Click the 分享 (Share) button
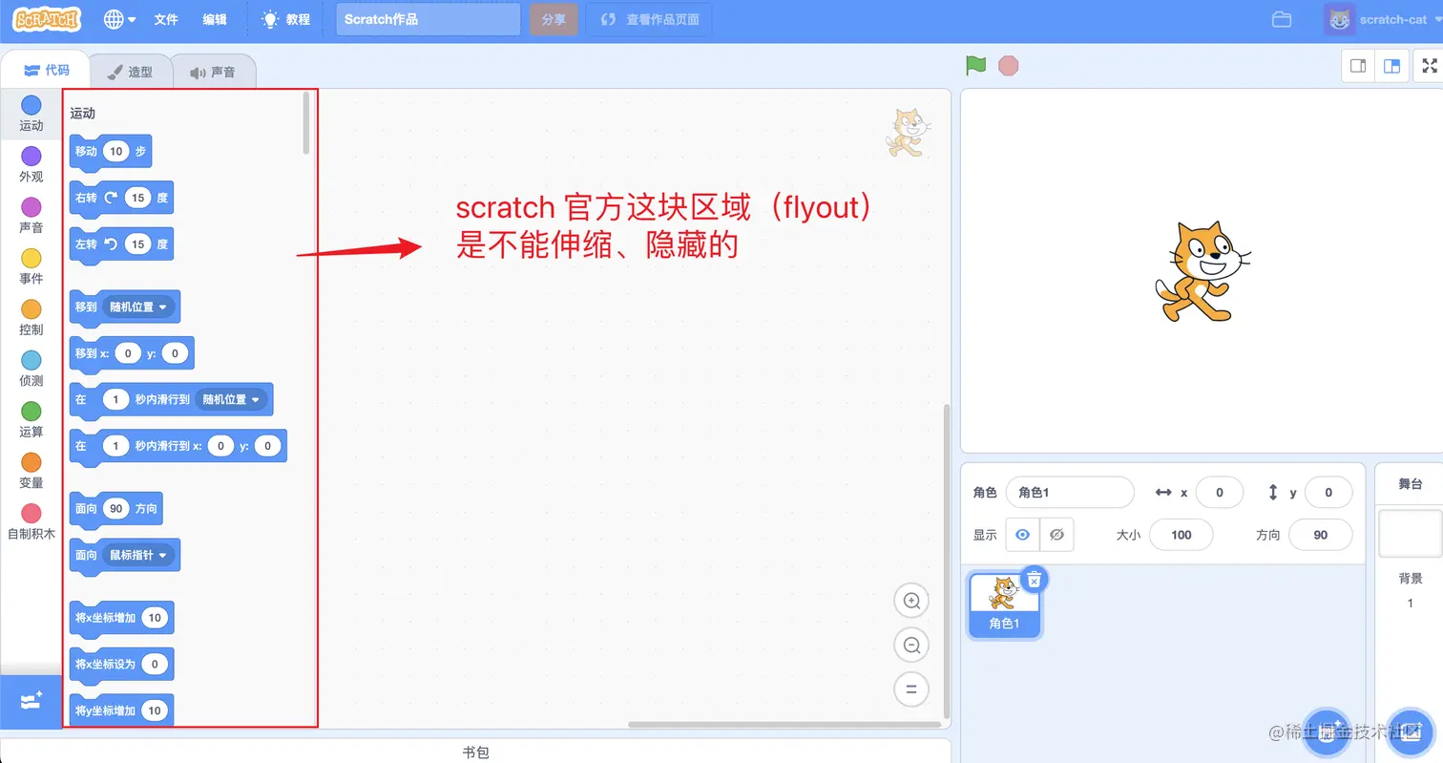This screenshot has width=1443, height=763. coord(554,19)
